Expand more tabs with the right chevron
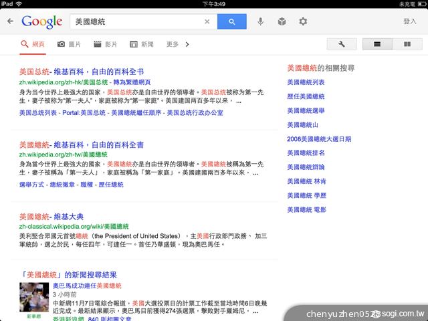The height and width of the screenshot is (321, 428). coord(187,44)
